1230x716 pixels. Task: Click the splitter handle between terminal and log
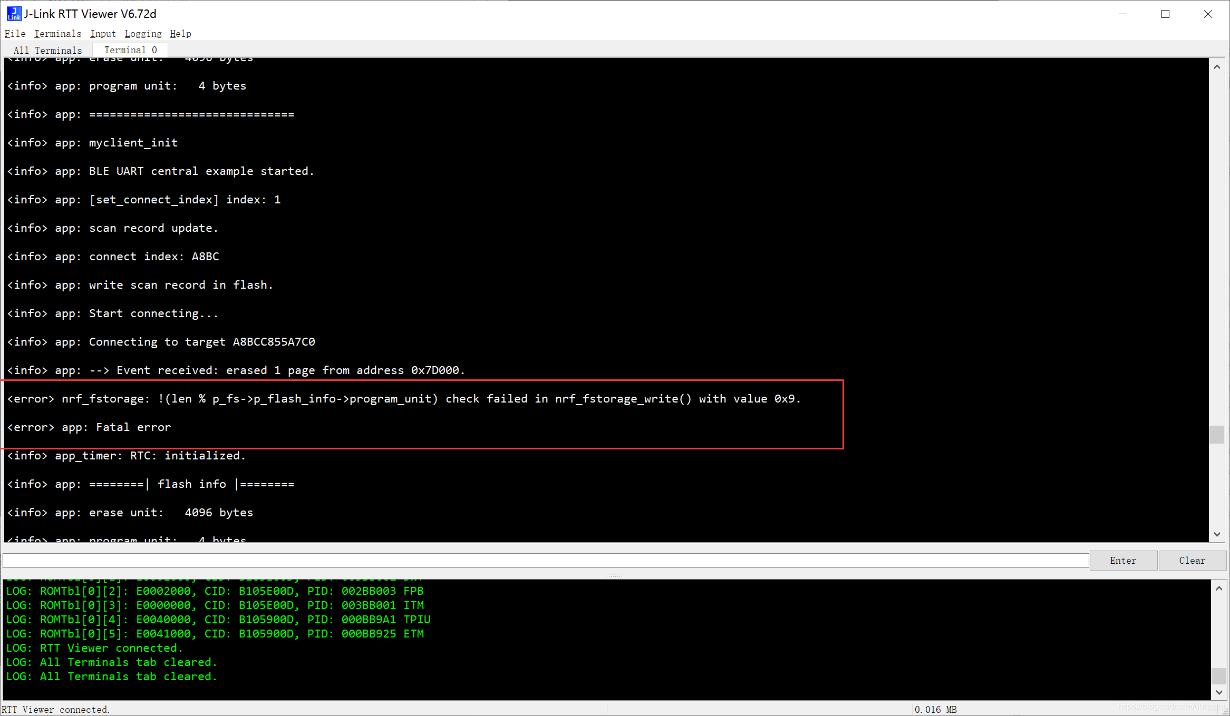click(x=614, y=575)
